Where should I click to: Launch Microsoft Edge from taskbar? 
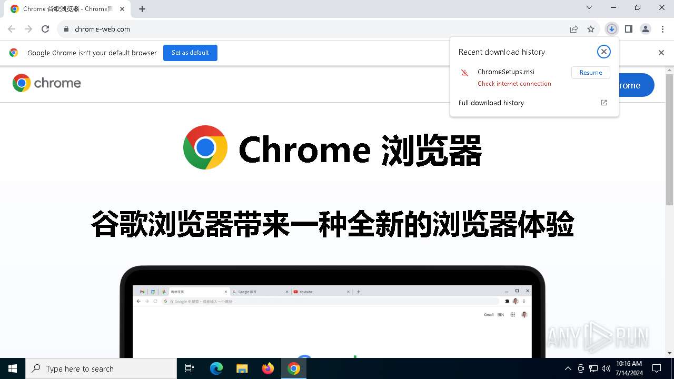click(x=216, y=368)
